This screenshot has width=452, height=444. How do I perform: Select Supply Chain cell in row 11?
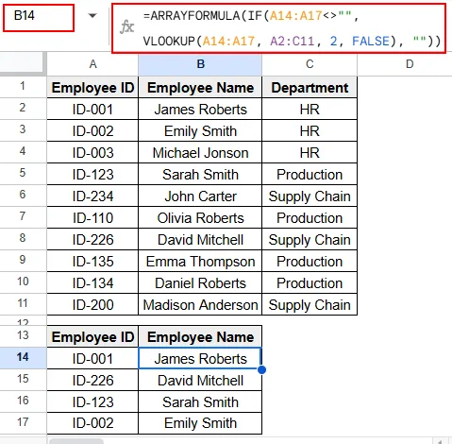310,304
